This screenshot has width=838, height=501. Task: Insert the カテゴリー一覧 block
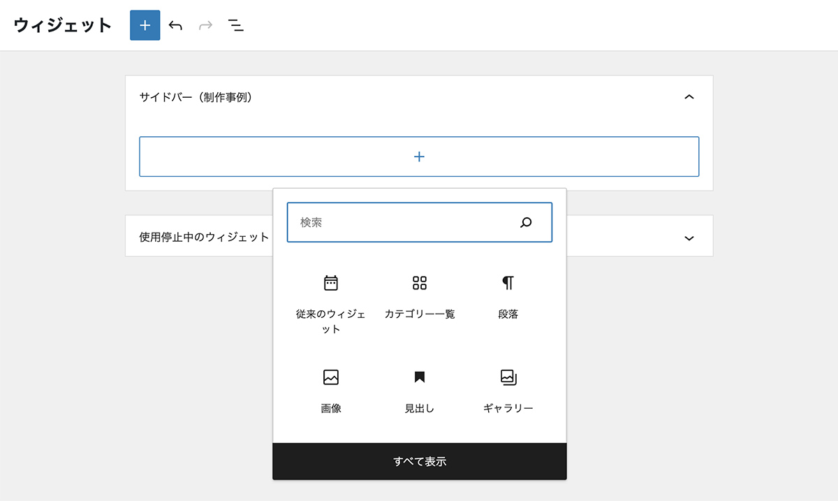tap(420, 298)
